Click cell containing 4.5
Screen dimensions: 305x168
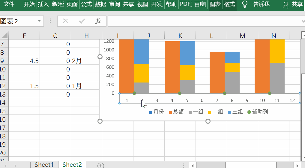[x=24, y=61]
